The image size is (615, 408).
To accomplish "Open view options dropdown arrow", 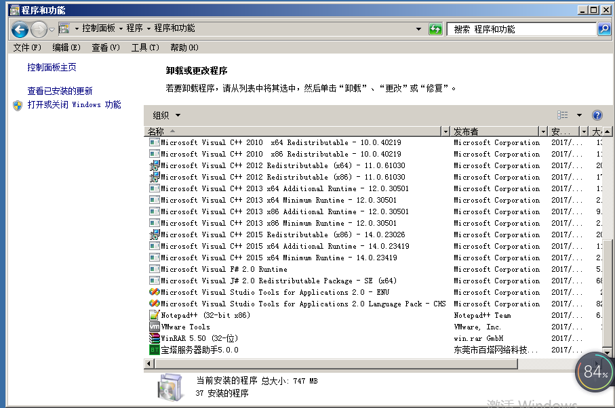I will click(579, 115).
